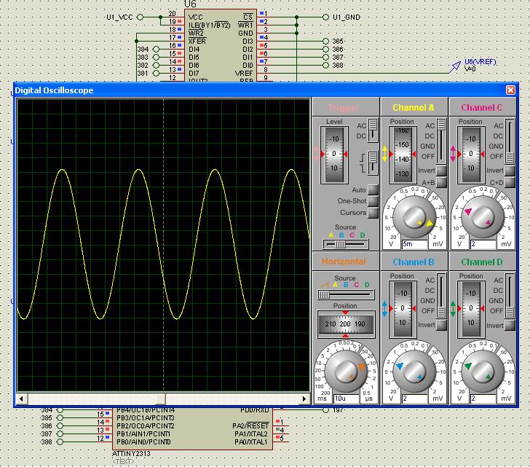Click the Channel C volts/div knob
The height and width of the screenshot is (467, 530).
(483, 216)
